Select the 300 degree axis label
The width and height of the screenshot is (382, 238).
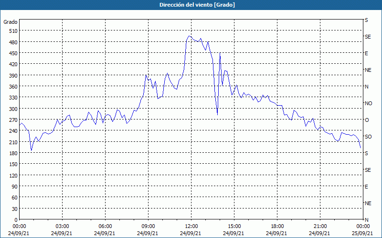[x=13, y=109]
